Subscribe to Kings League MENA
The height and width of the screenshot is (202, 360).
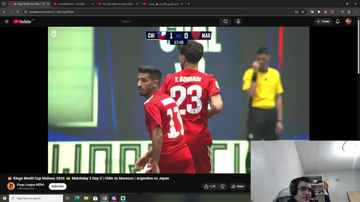(x=58, y=186)
